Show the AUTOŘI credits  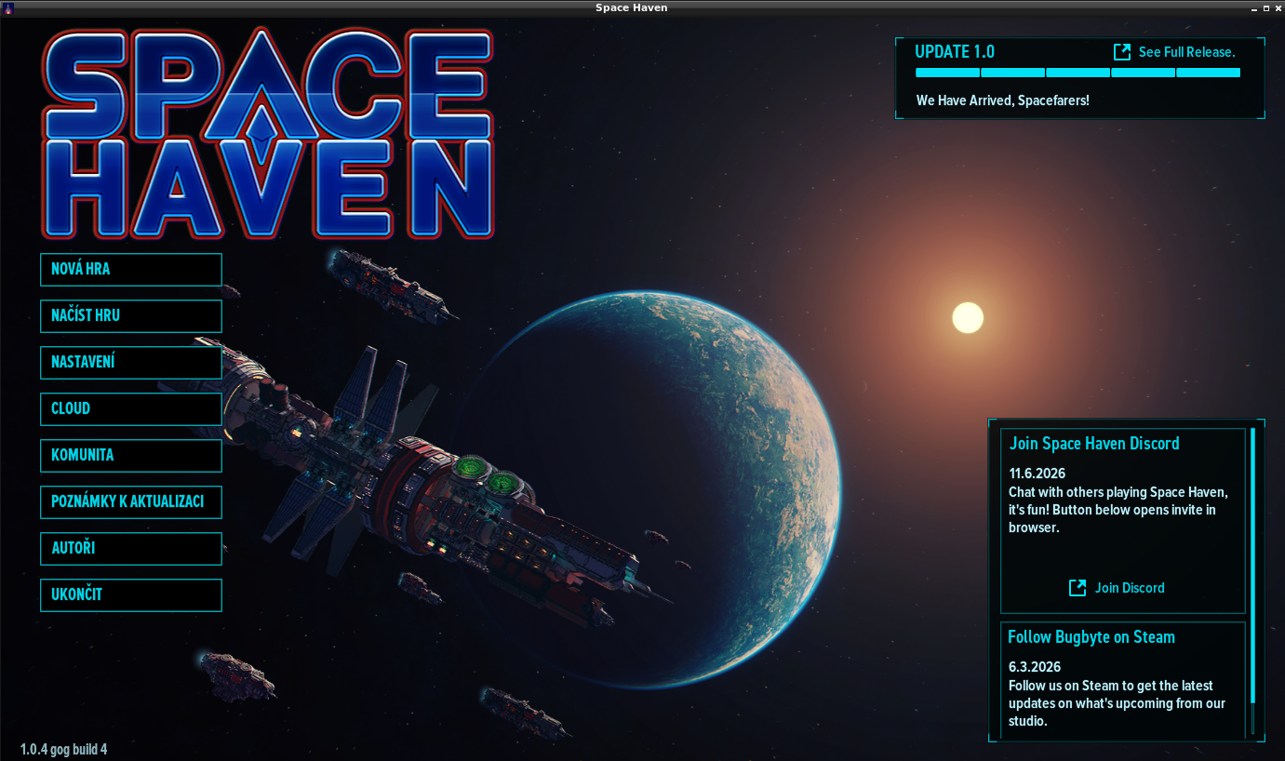[x=131, y=548]
